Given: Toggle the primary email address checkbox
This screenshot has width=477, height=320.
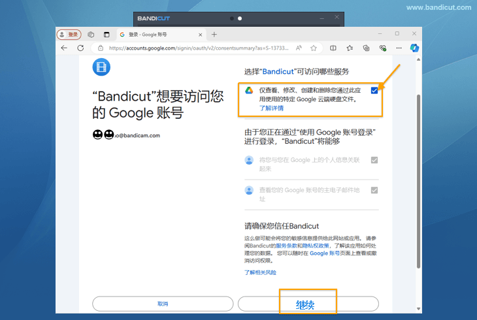Looking at the screenshot, I should (374, 190).
